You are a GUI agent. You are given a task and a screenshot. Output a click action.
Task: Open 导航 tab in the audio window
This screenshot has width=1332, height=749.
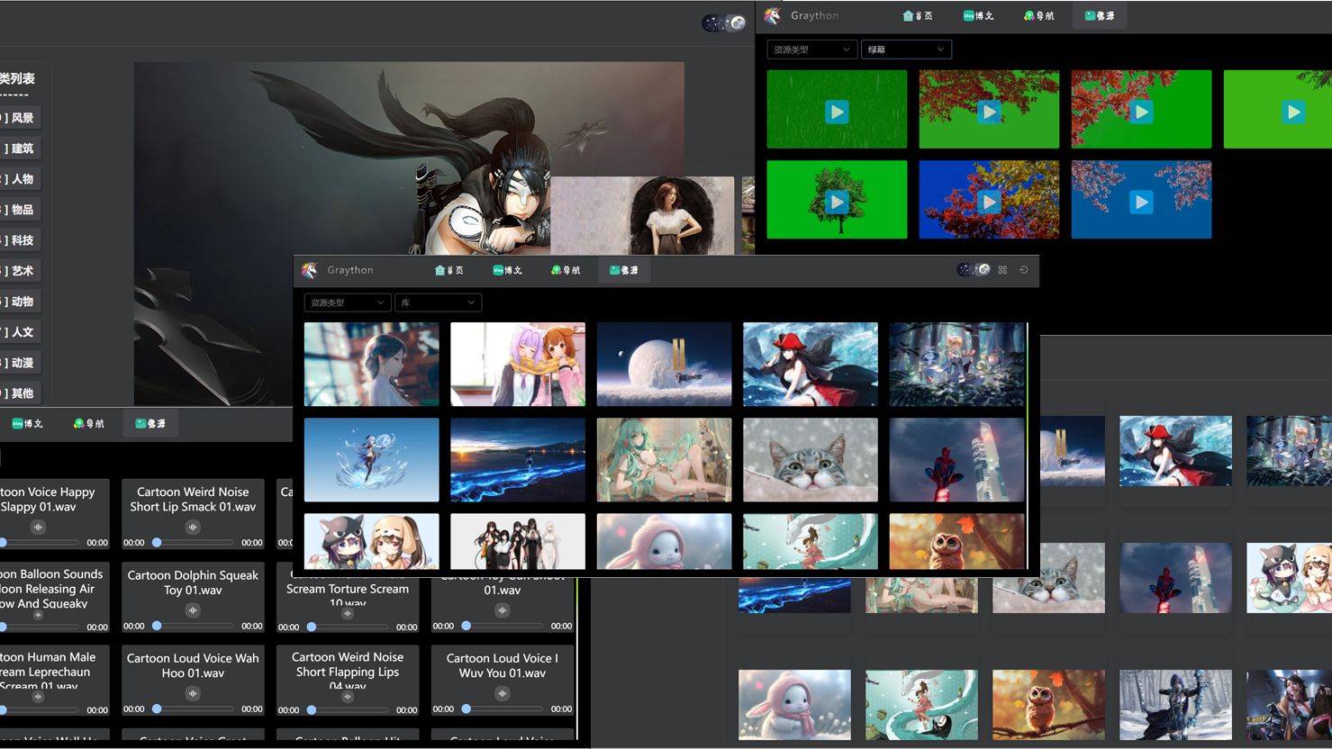tap(88, 423)
